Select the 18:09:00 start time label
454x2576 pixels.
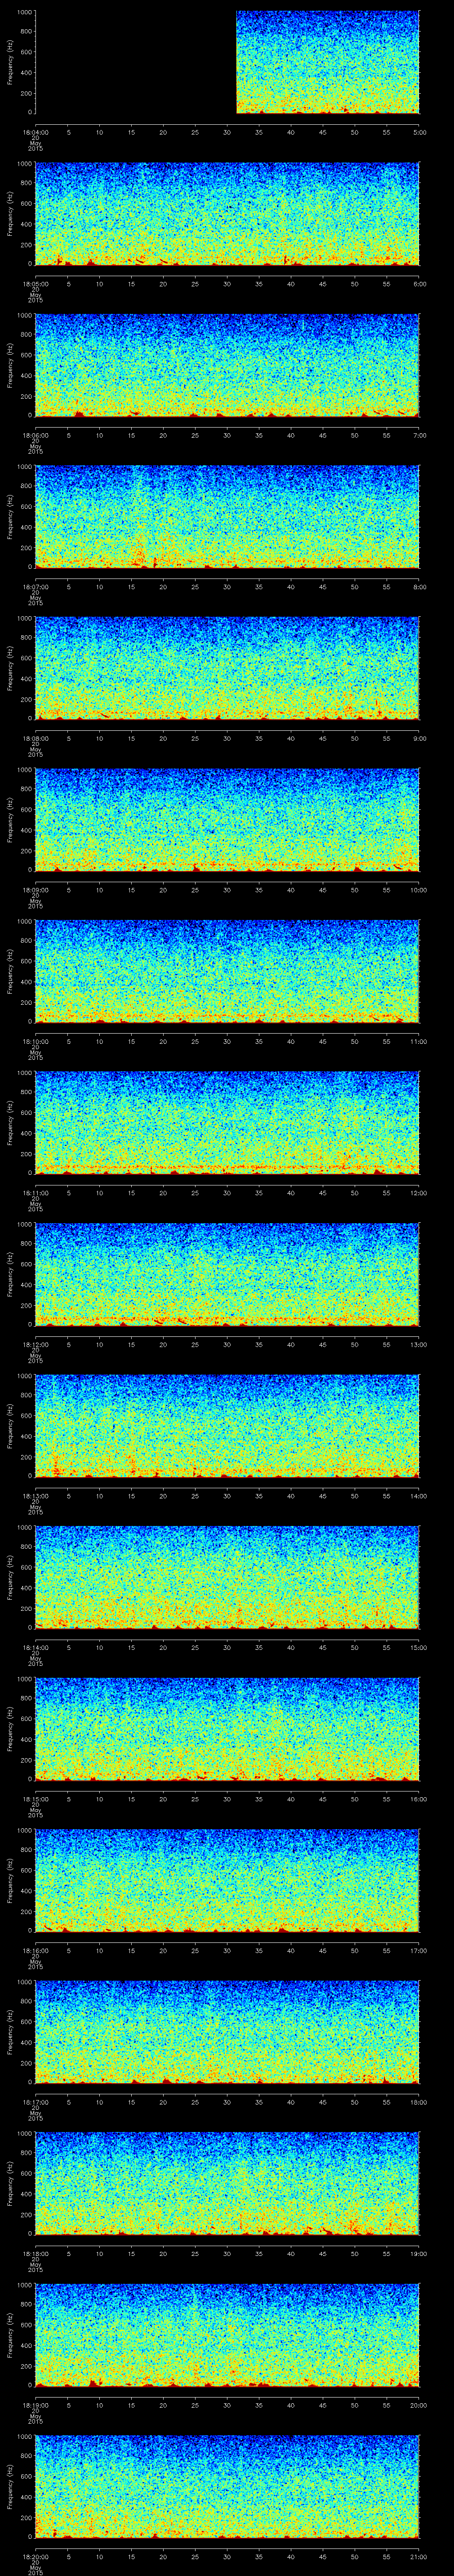coord(36,890)
